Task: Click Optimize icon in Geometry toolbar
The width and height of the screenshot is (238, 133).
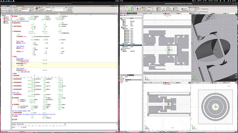Action: coord(197,9)
